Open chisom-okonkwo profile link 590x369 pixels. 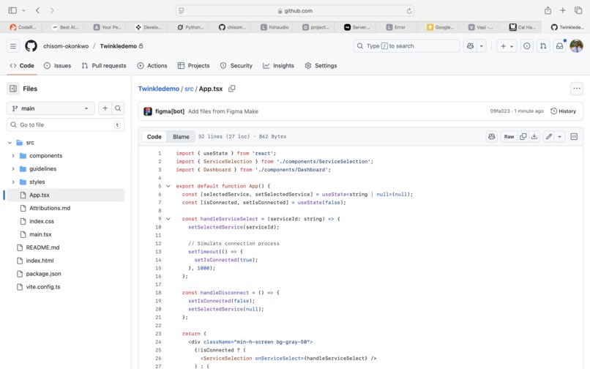(66, 46)
